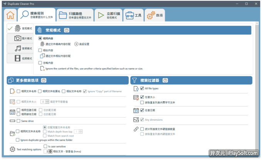Viewport: 262px width, 160px height.
Task: Enable 相同文件拓展名 same extension checkbox
Action: point(40,91)
